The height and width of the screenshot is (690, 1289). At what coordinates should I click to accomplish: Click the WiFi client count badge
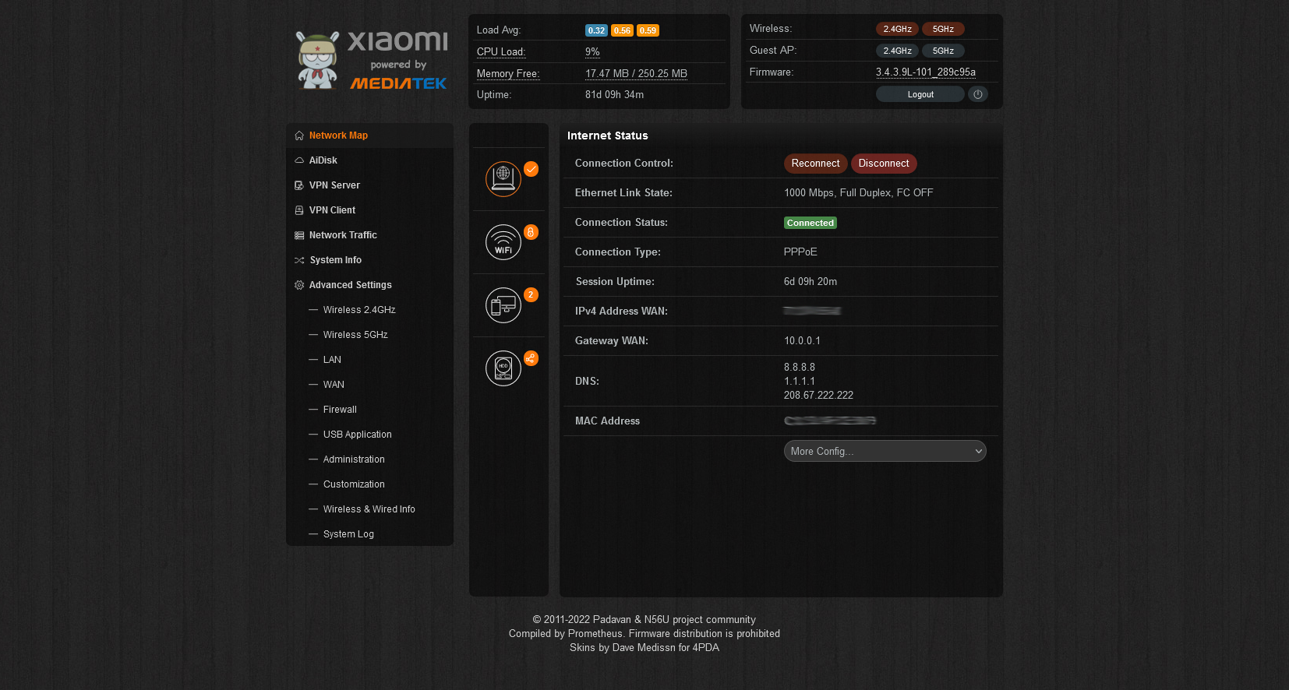531,232
